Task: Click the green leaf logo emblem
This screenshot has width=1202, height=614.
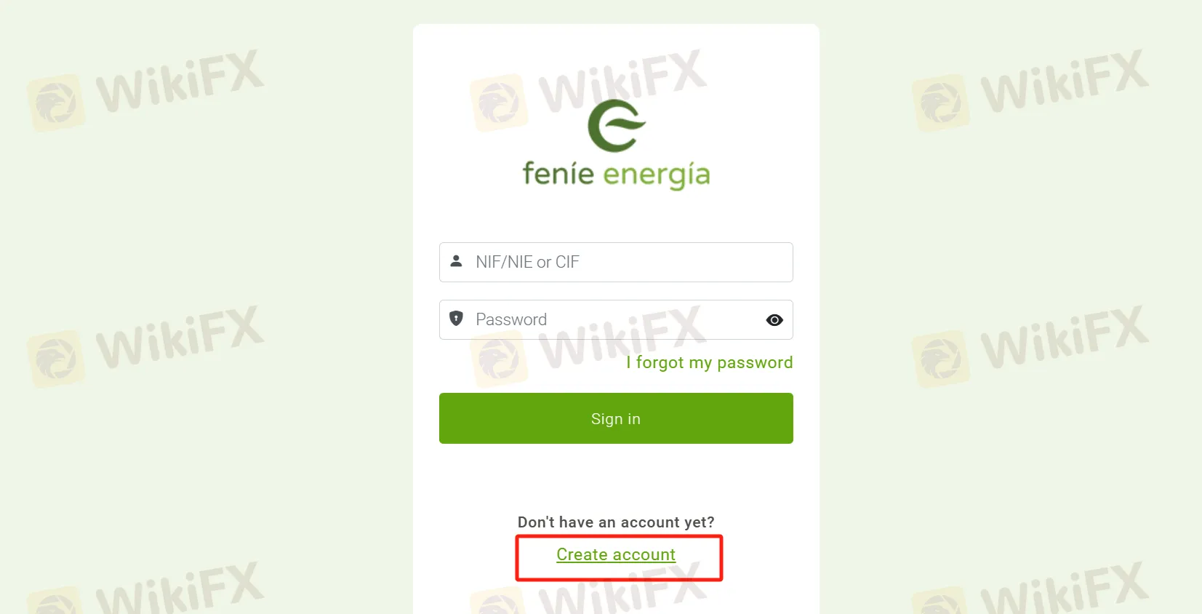Action: [x=616, y=126]
